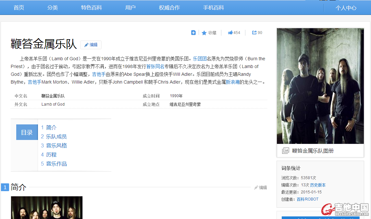Click the share icon showing 90
The height and width of the screenshot is (219, 371).
click(254, 32)
